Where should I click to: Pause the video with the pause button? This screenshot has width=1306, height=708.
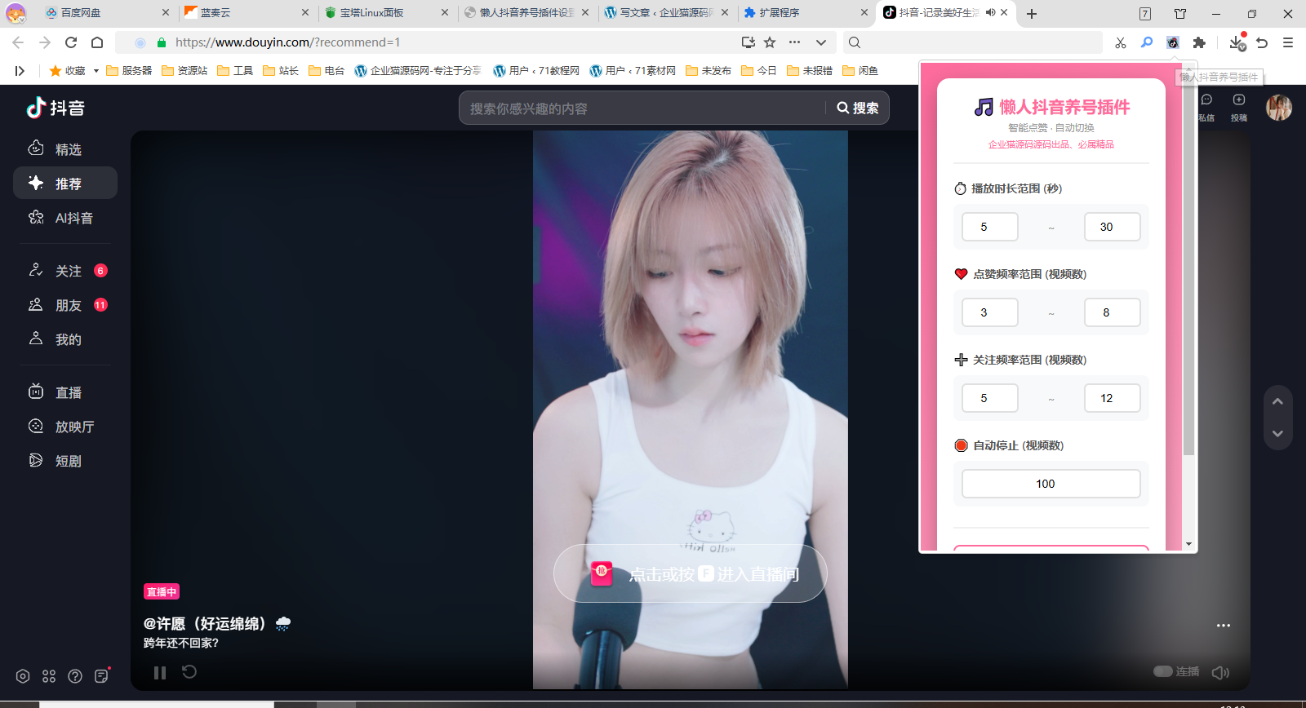click(160, 672)
